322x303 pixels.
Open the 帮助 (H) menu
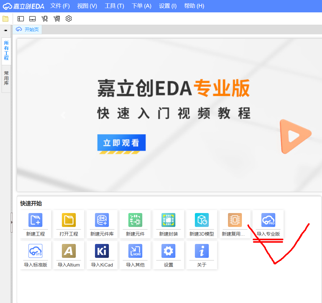(194, 6)
